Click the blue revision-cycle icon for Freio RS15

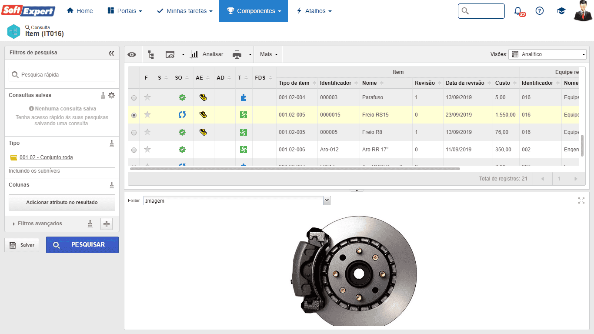(x=182, y=115)
